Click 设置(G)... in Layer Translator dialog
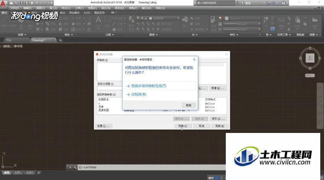Image resolution: width=324 pixels, height=180 pixels. point(104,126)
